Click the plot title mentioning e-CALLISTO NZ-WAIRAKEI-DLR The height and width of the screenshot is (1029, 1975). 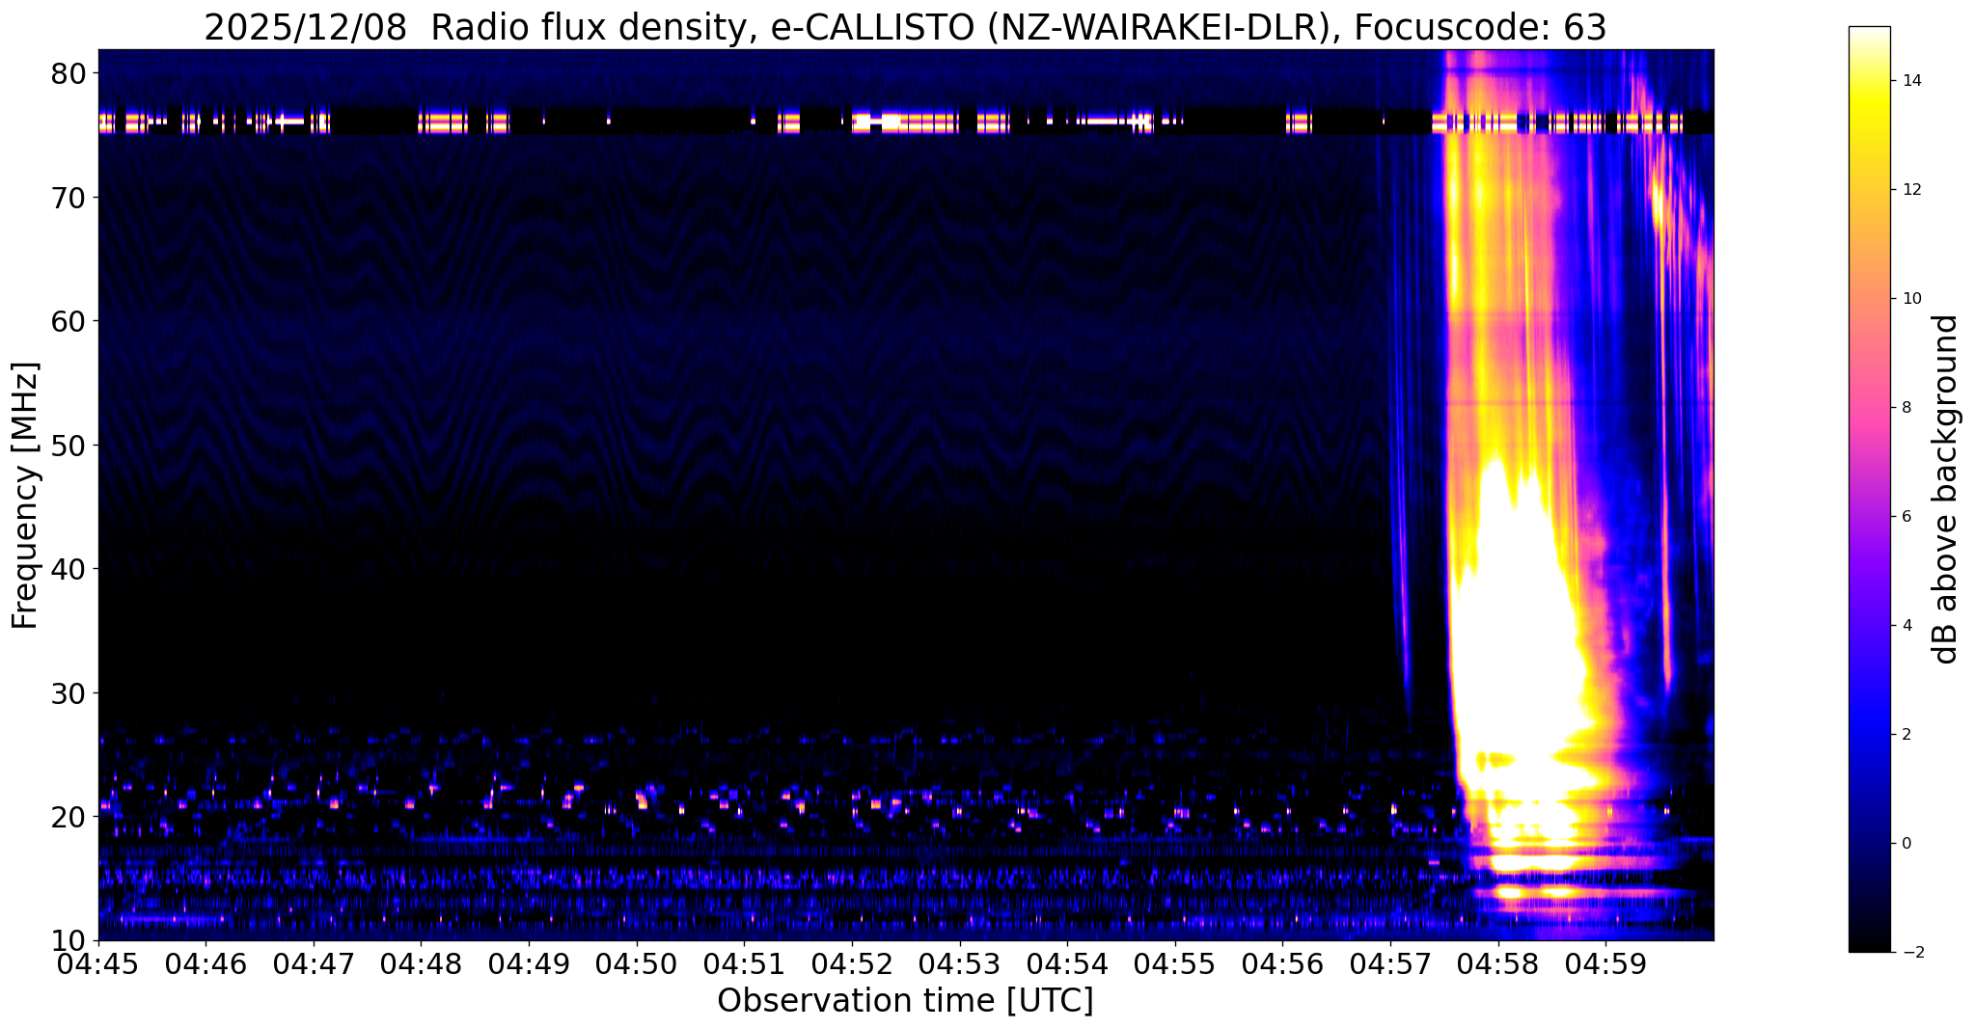pos(905,27)
